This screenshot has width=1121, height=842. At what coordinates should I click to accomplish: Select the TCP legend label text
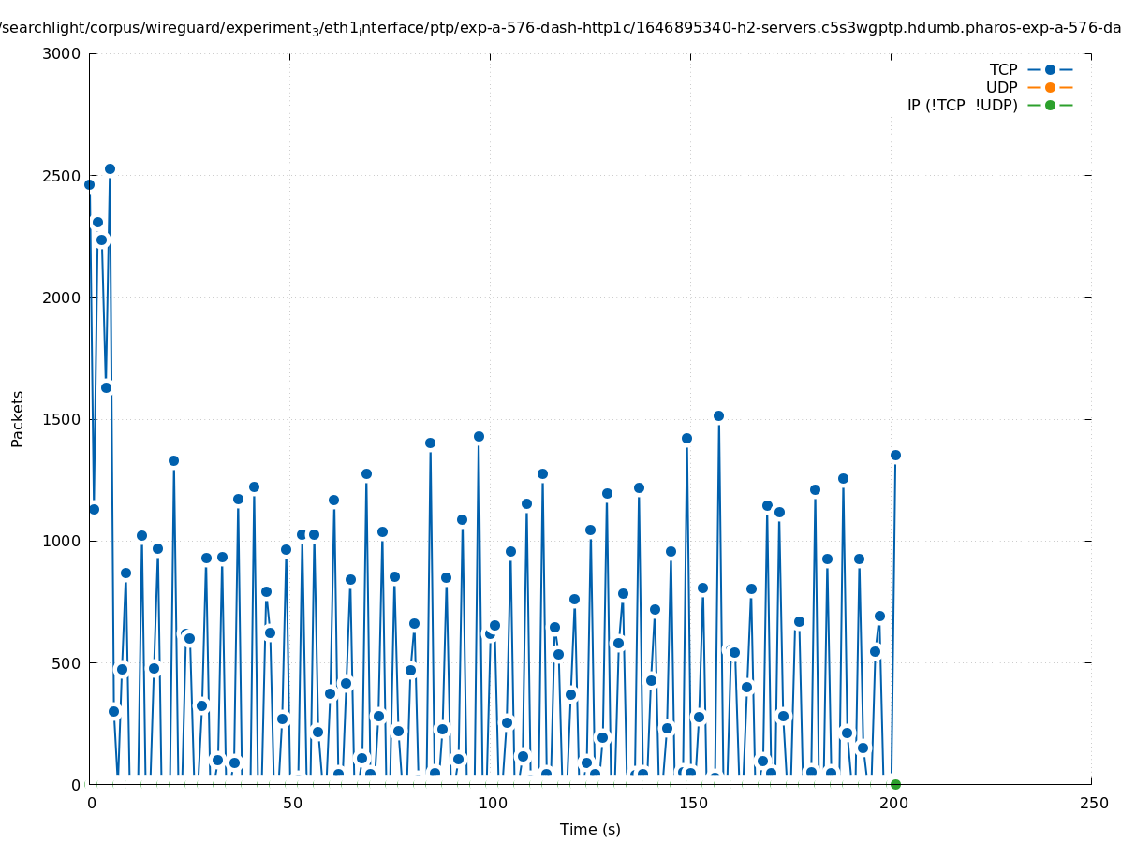pyautogui.click(x=1003, y=70)
